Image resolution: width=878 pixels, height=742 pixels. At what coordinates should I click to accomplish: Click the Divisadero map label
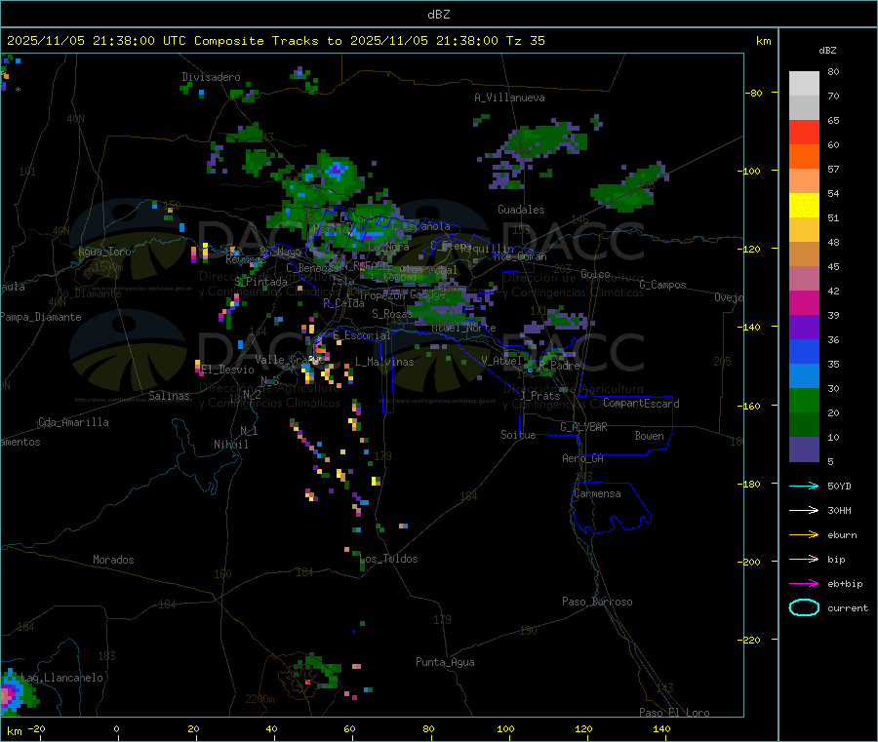(x=211, y=77)
